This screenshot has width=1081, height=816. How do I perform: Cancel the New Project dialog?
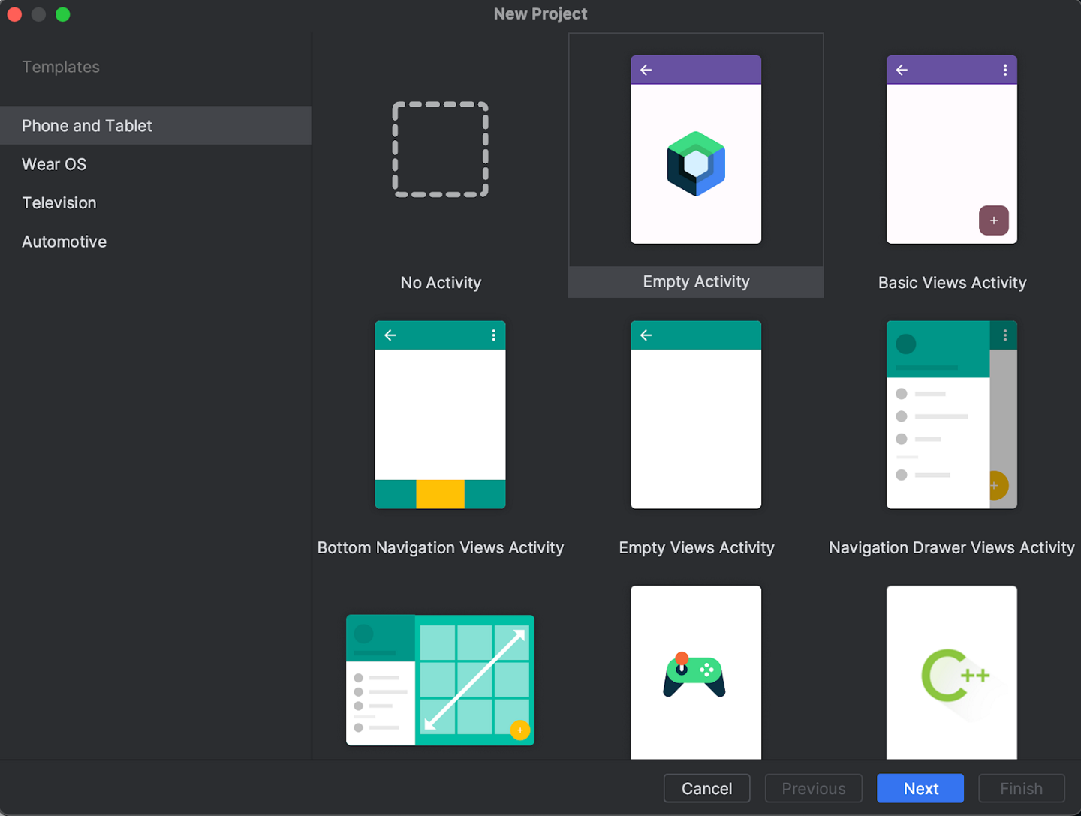pos(706,788)
